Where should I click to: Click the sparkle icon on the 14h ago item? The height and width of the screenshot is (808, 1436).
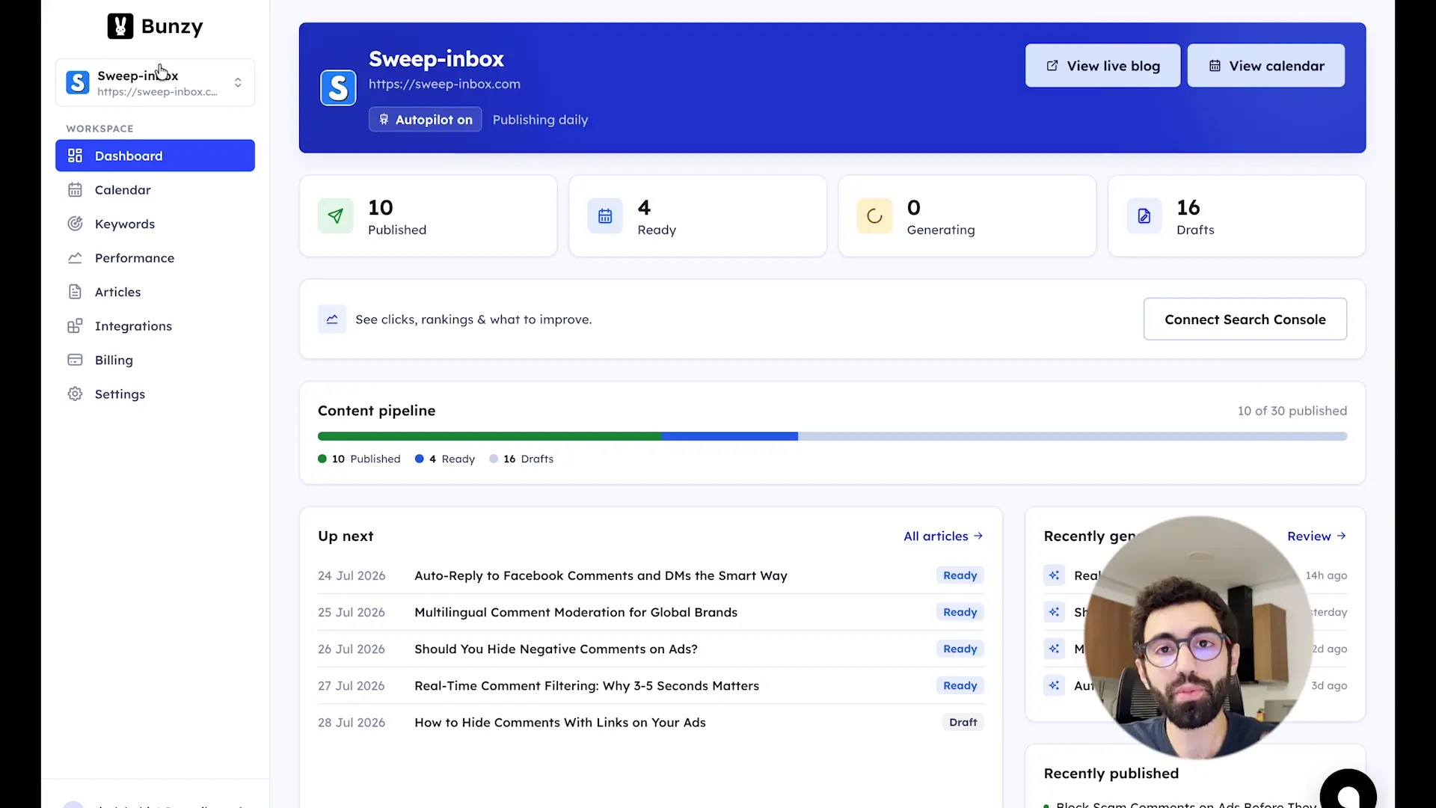pyautogui.click(x=1054, y=575)
